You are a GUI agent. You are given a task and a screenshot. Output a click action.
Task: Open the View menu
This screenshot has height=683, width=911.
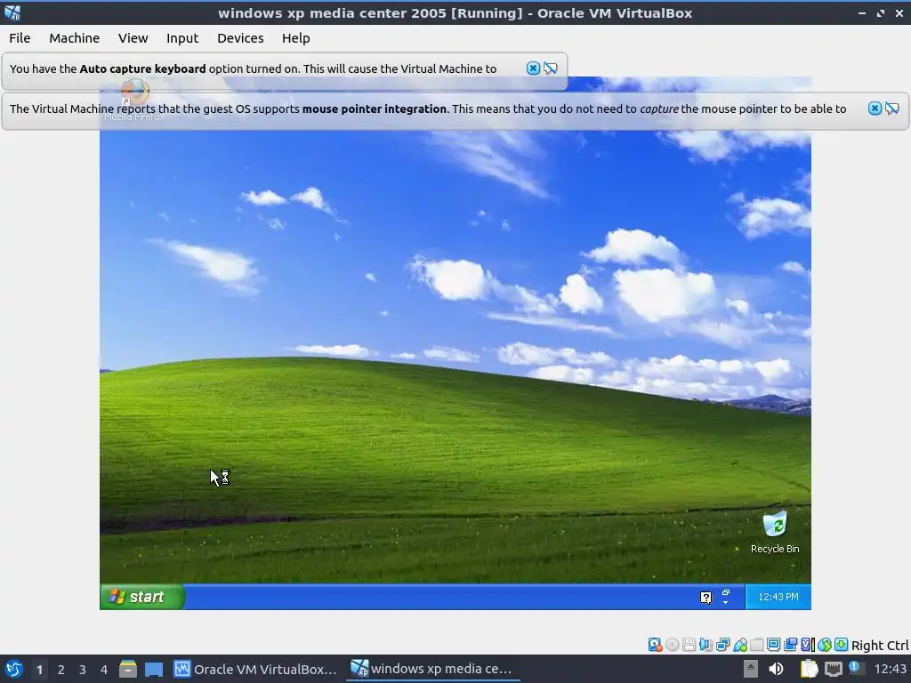(133, 37)
